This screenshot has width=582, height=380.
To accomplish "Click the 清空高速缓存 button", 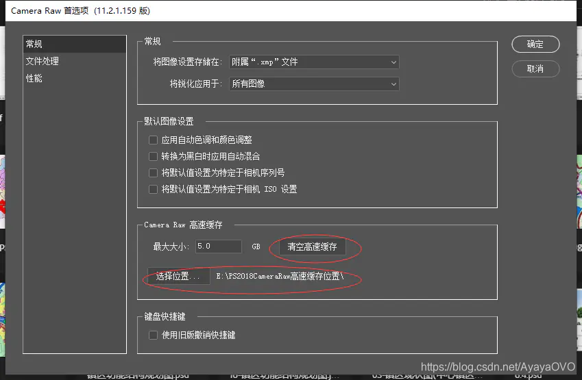I will (312, 246).
